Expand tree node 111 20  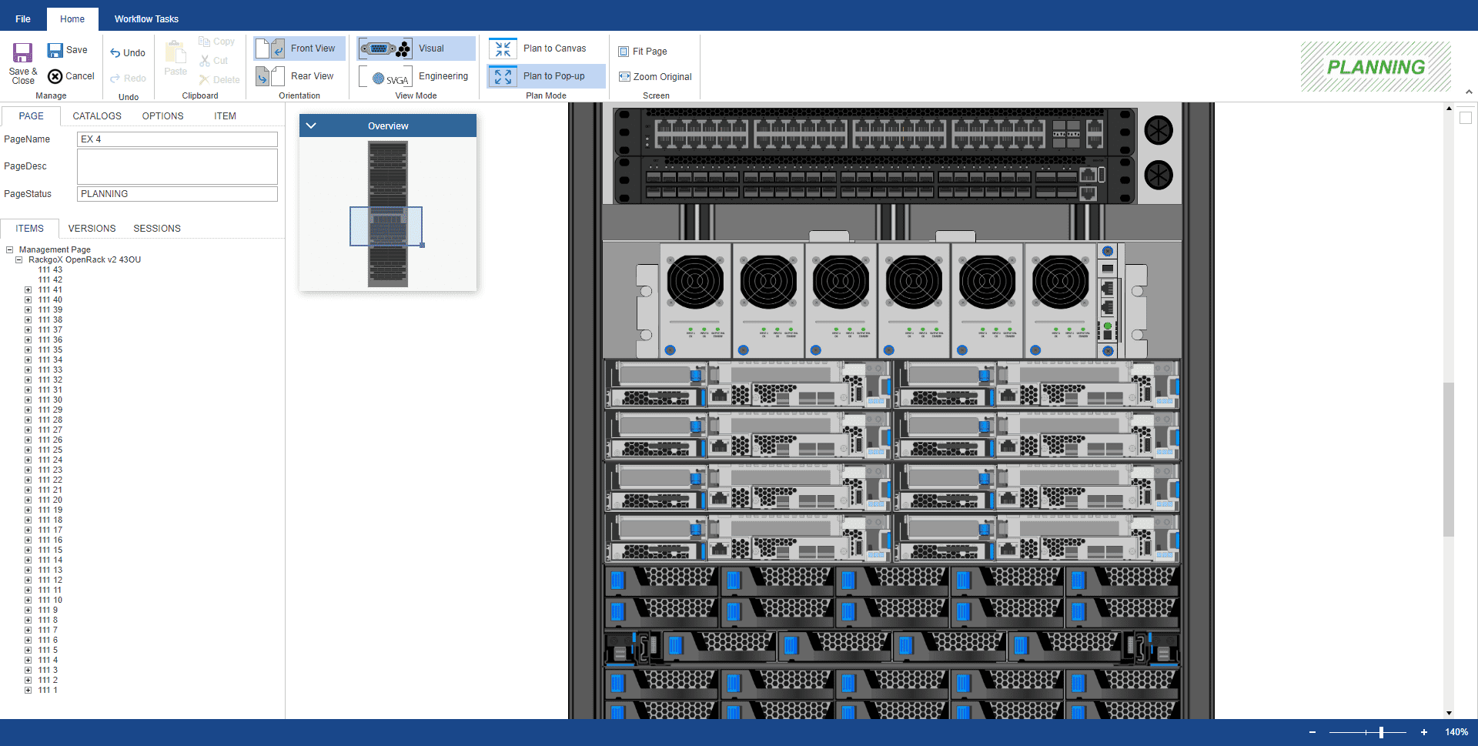pyautogui.click(x=28, y=500)
